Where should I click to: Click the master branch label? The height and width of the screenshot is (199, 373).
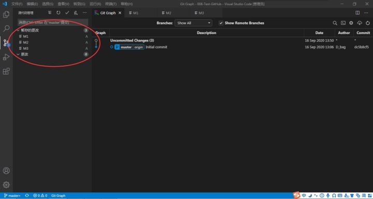126,47
